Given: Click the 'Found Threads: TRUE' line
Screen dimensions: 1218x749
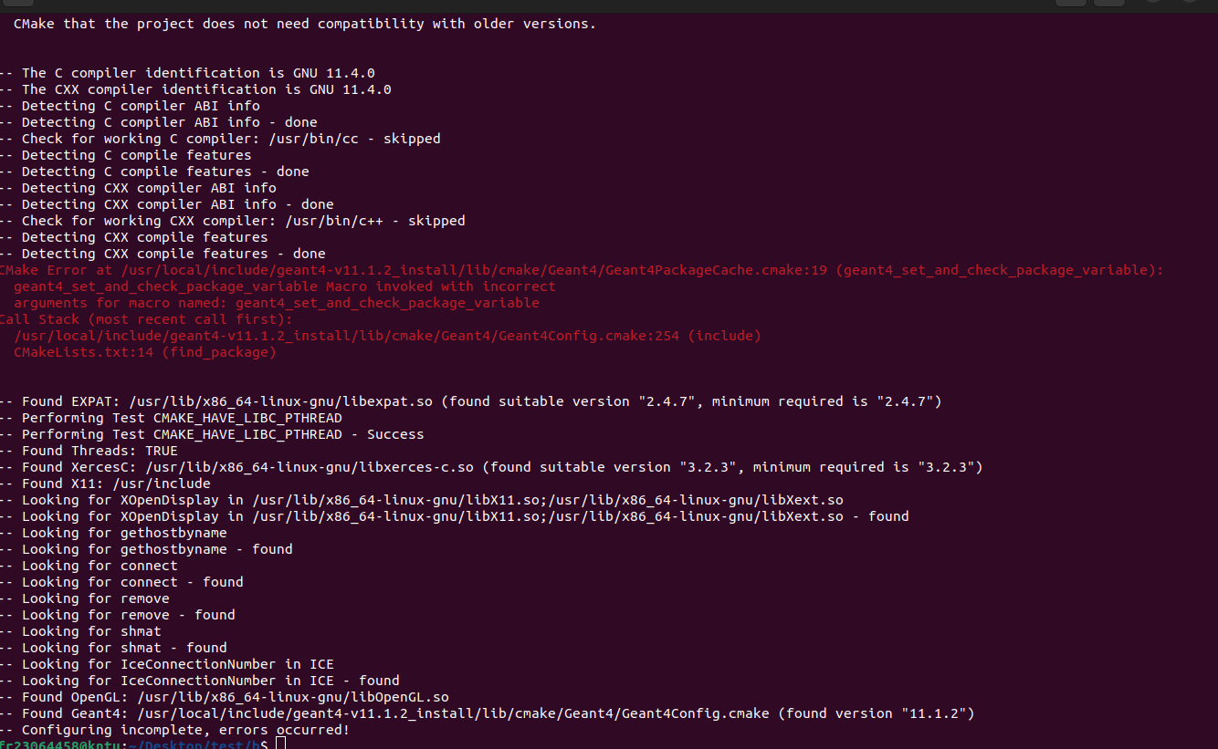Looking at the screenshot, I should [99, 451].
